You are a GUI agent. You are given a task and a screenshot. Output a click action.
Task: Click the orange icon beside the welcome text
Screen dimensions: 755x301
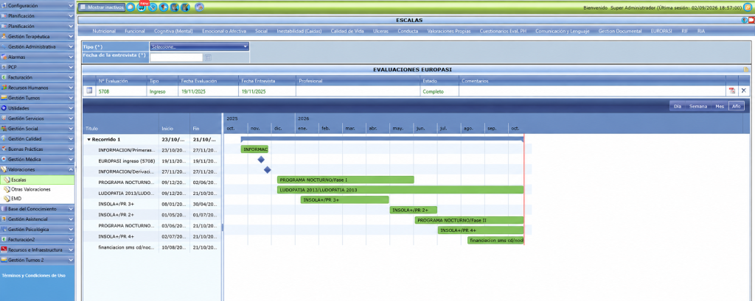tap(748, 7)
